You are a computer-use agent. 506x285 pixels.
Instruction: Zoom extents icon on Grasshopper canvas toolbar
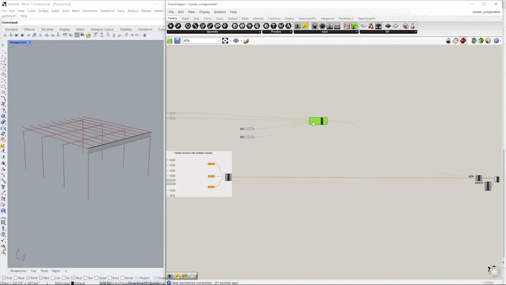pos(225,41)
